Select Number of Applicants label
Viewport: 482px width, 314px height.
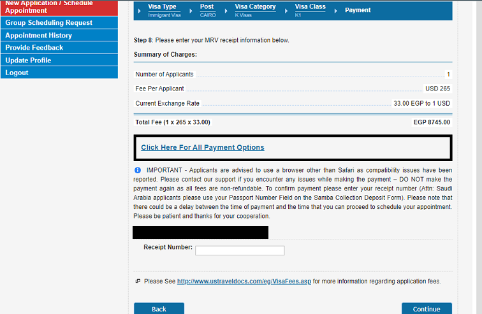(164, 75)
